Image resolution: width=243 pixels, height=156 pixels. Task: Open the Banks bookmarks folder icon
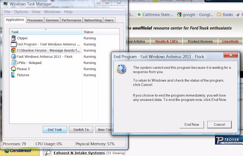point(219,15)
